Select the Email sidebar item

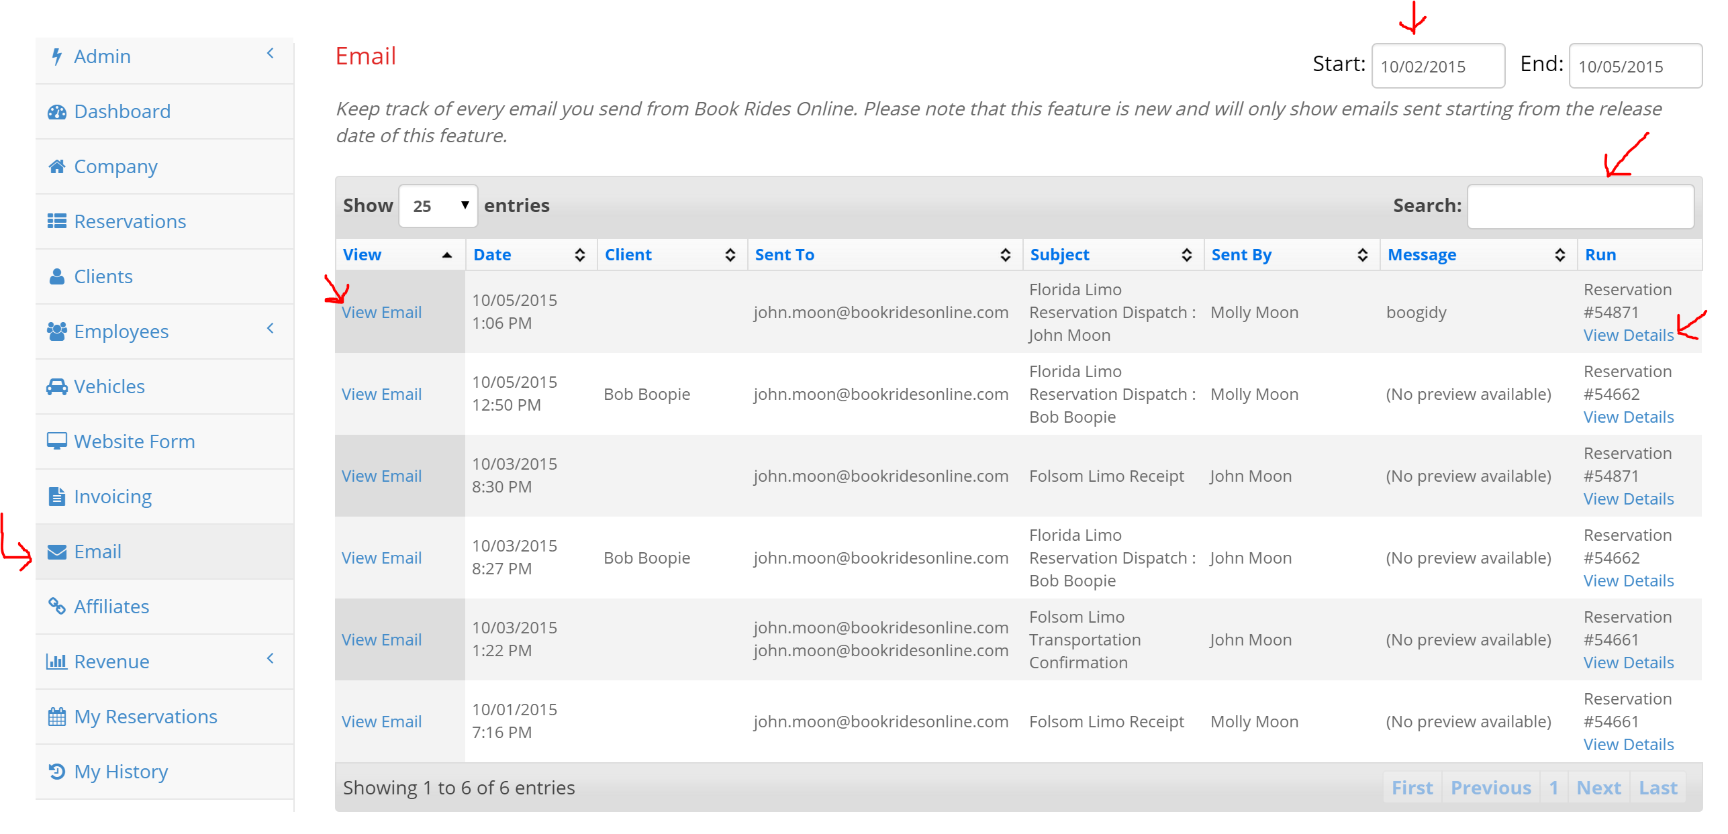click(x=98, y=552)
